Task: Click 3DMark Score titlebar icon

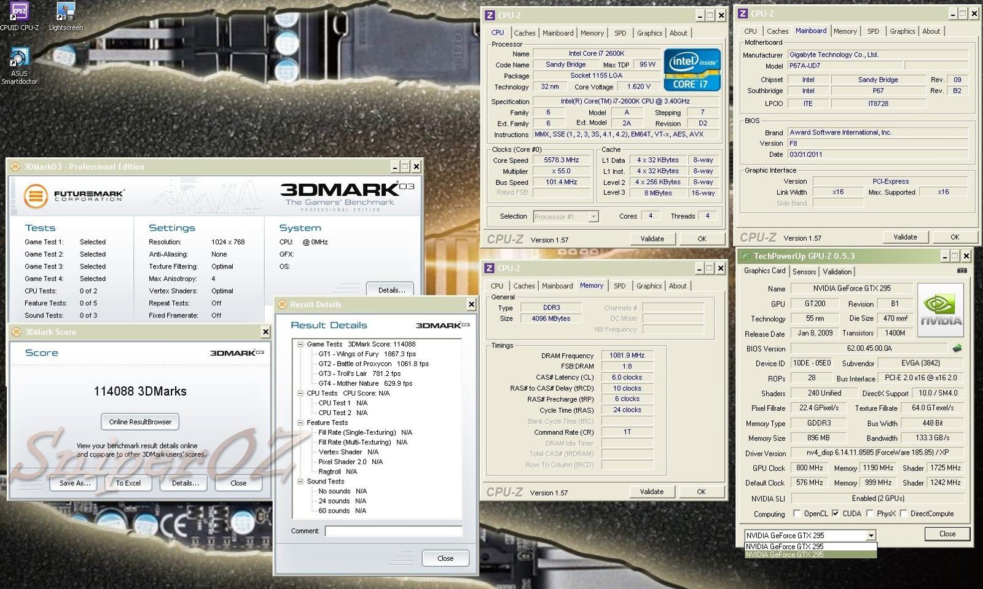Action: click(17, 332)
